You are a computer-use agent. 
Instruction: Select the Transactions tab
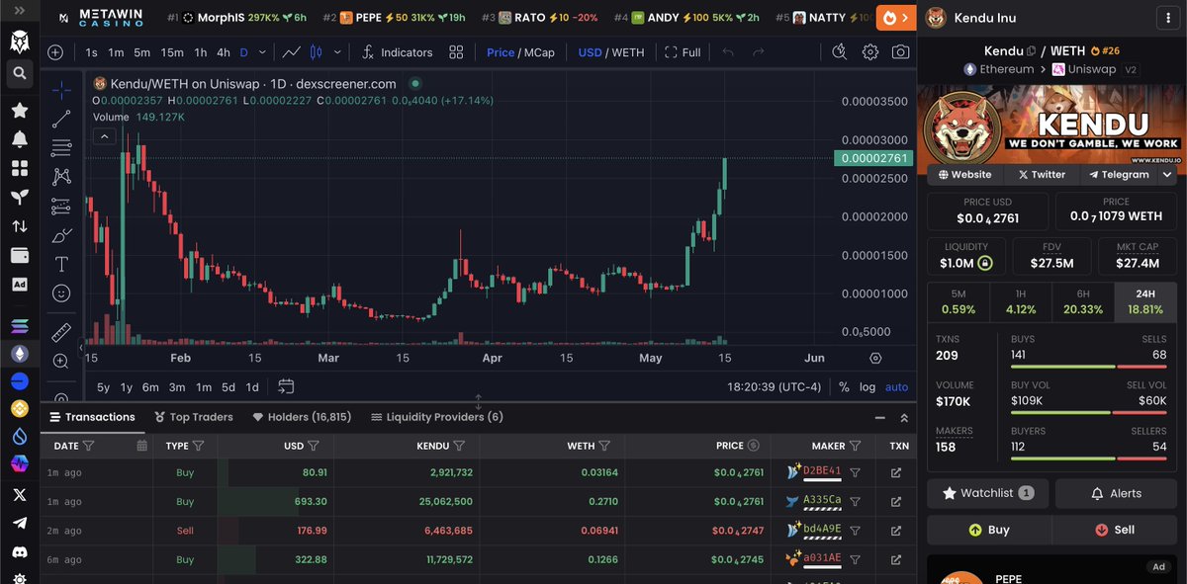coord(92,417)
